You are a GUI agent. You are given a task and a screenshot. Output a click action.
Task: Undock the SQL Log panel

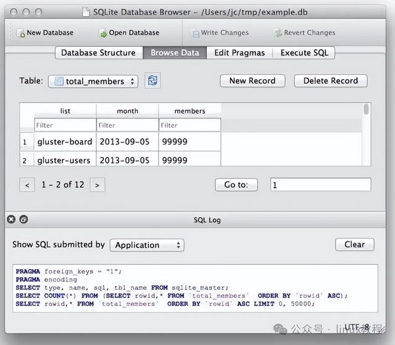[x=23, y=219]
